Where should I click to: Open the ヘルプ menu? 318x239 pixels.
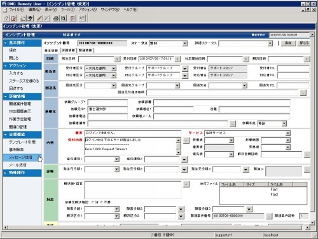[x=130, y=10]
